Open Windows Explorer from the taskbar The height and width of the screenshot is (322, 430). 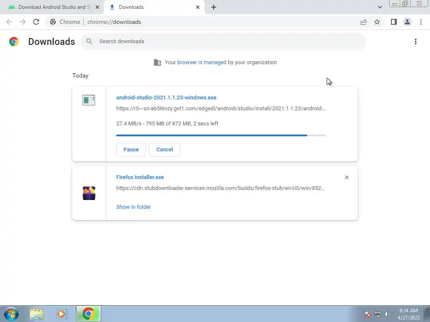click(37, 314)
